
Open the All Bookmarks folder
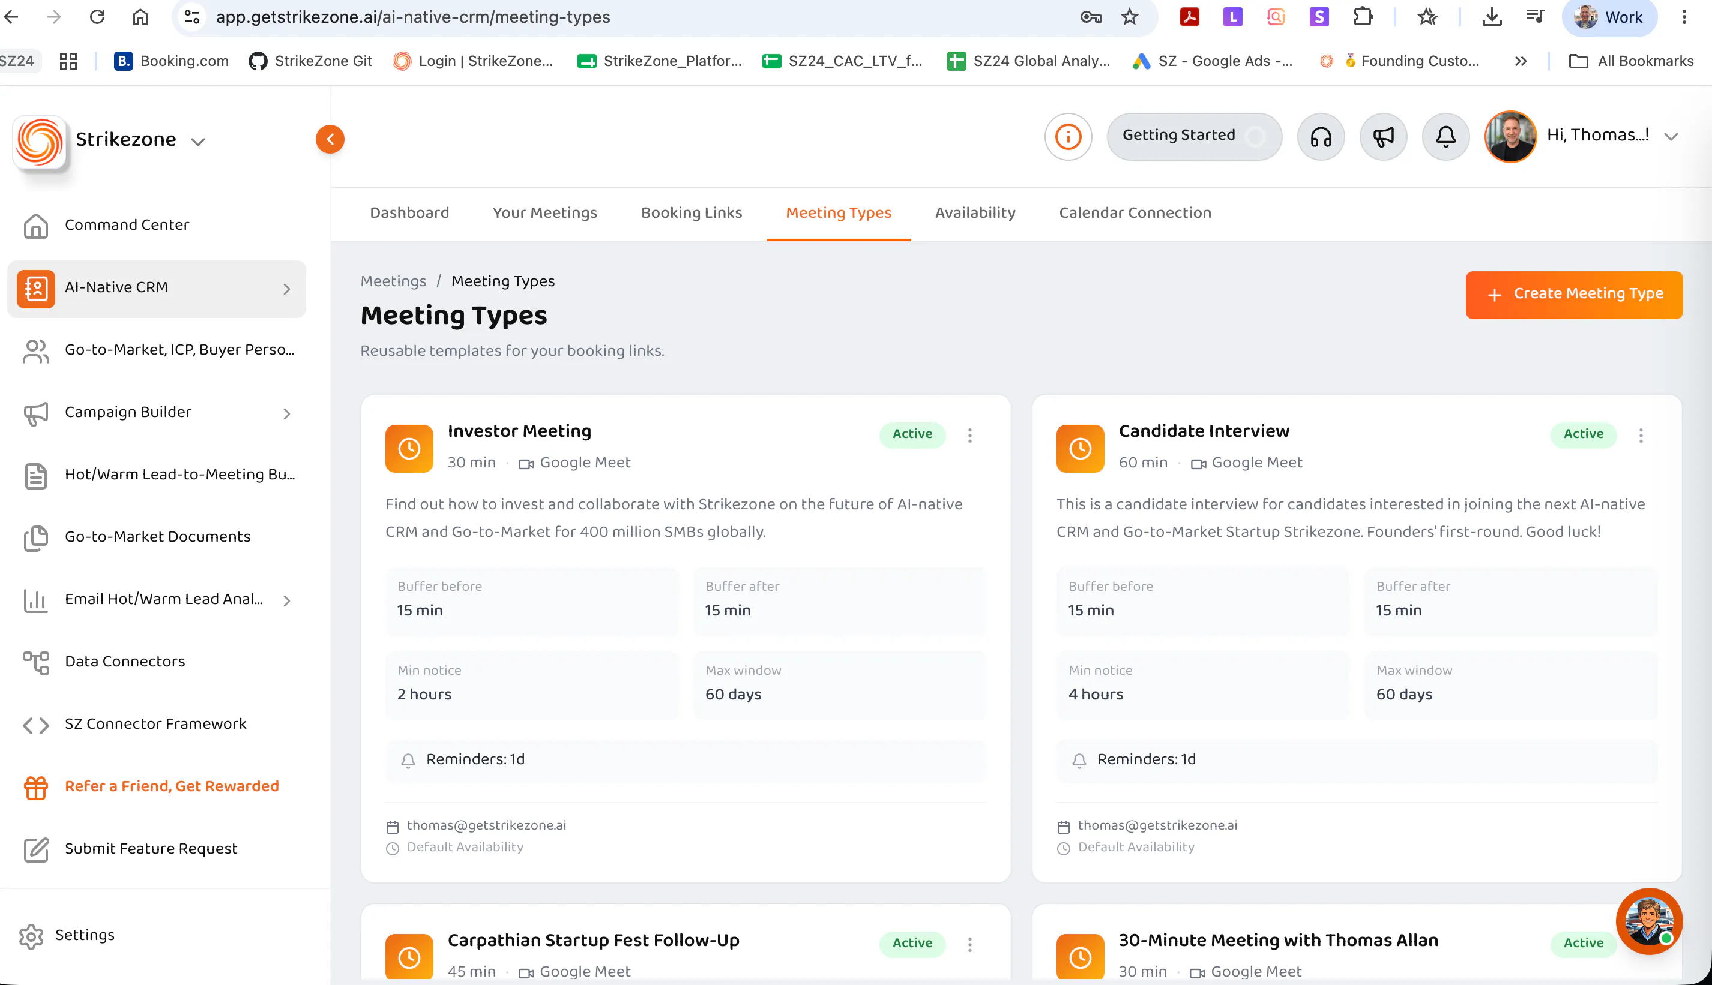coord(1631,61)
